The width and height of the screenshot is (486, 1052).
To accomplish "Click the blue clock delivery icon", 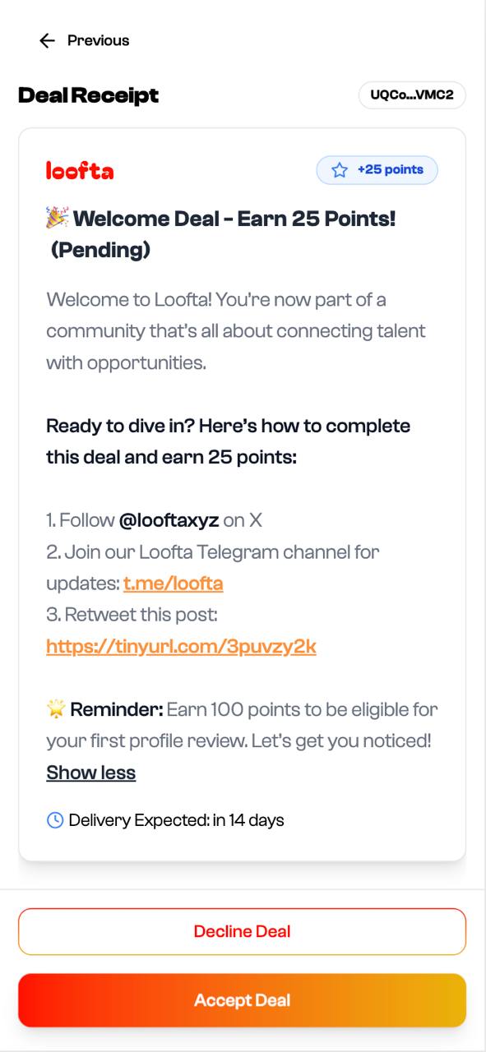I will point(55,819).
